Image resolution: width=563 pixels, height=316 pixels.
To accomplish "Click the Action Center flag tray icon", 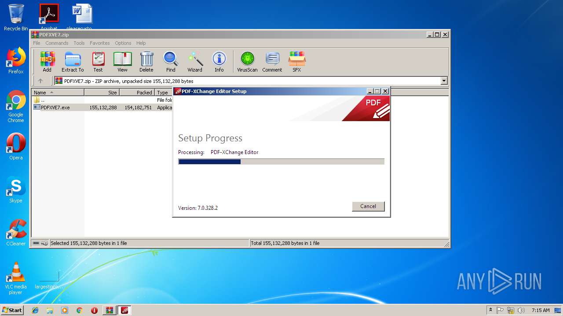I will pos(500,310).
